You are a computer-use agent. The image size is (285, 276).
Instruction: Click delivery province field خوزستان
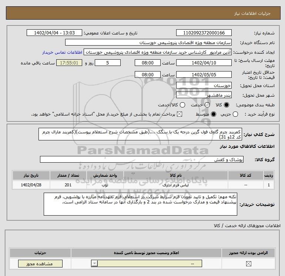pyautogui.click(x=204, y=85)
